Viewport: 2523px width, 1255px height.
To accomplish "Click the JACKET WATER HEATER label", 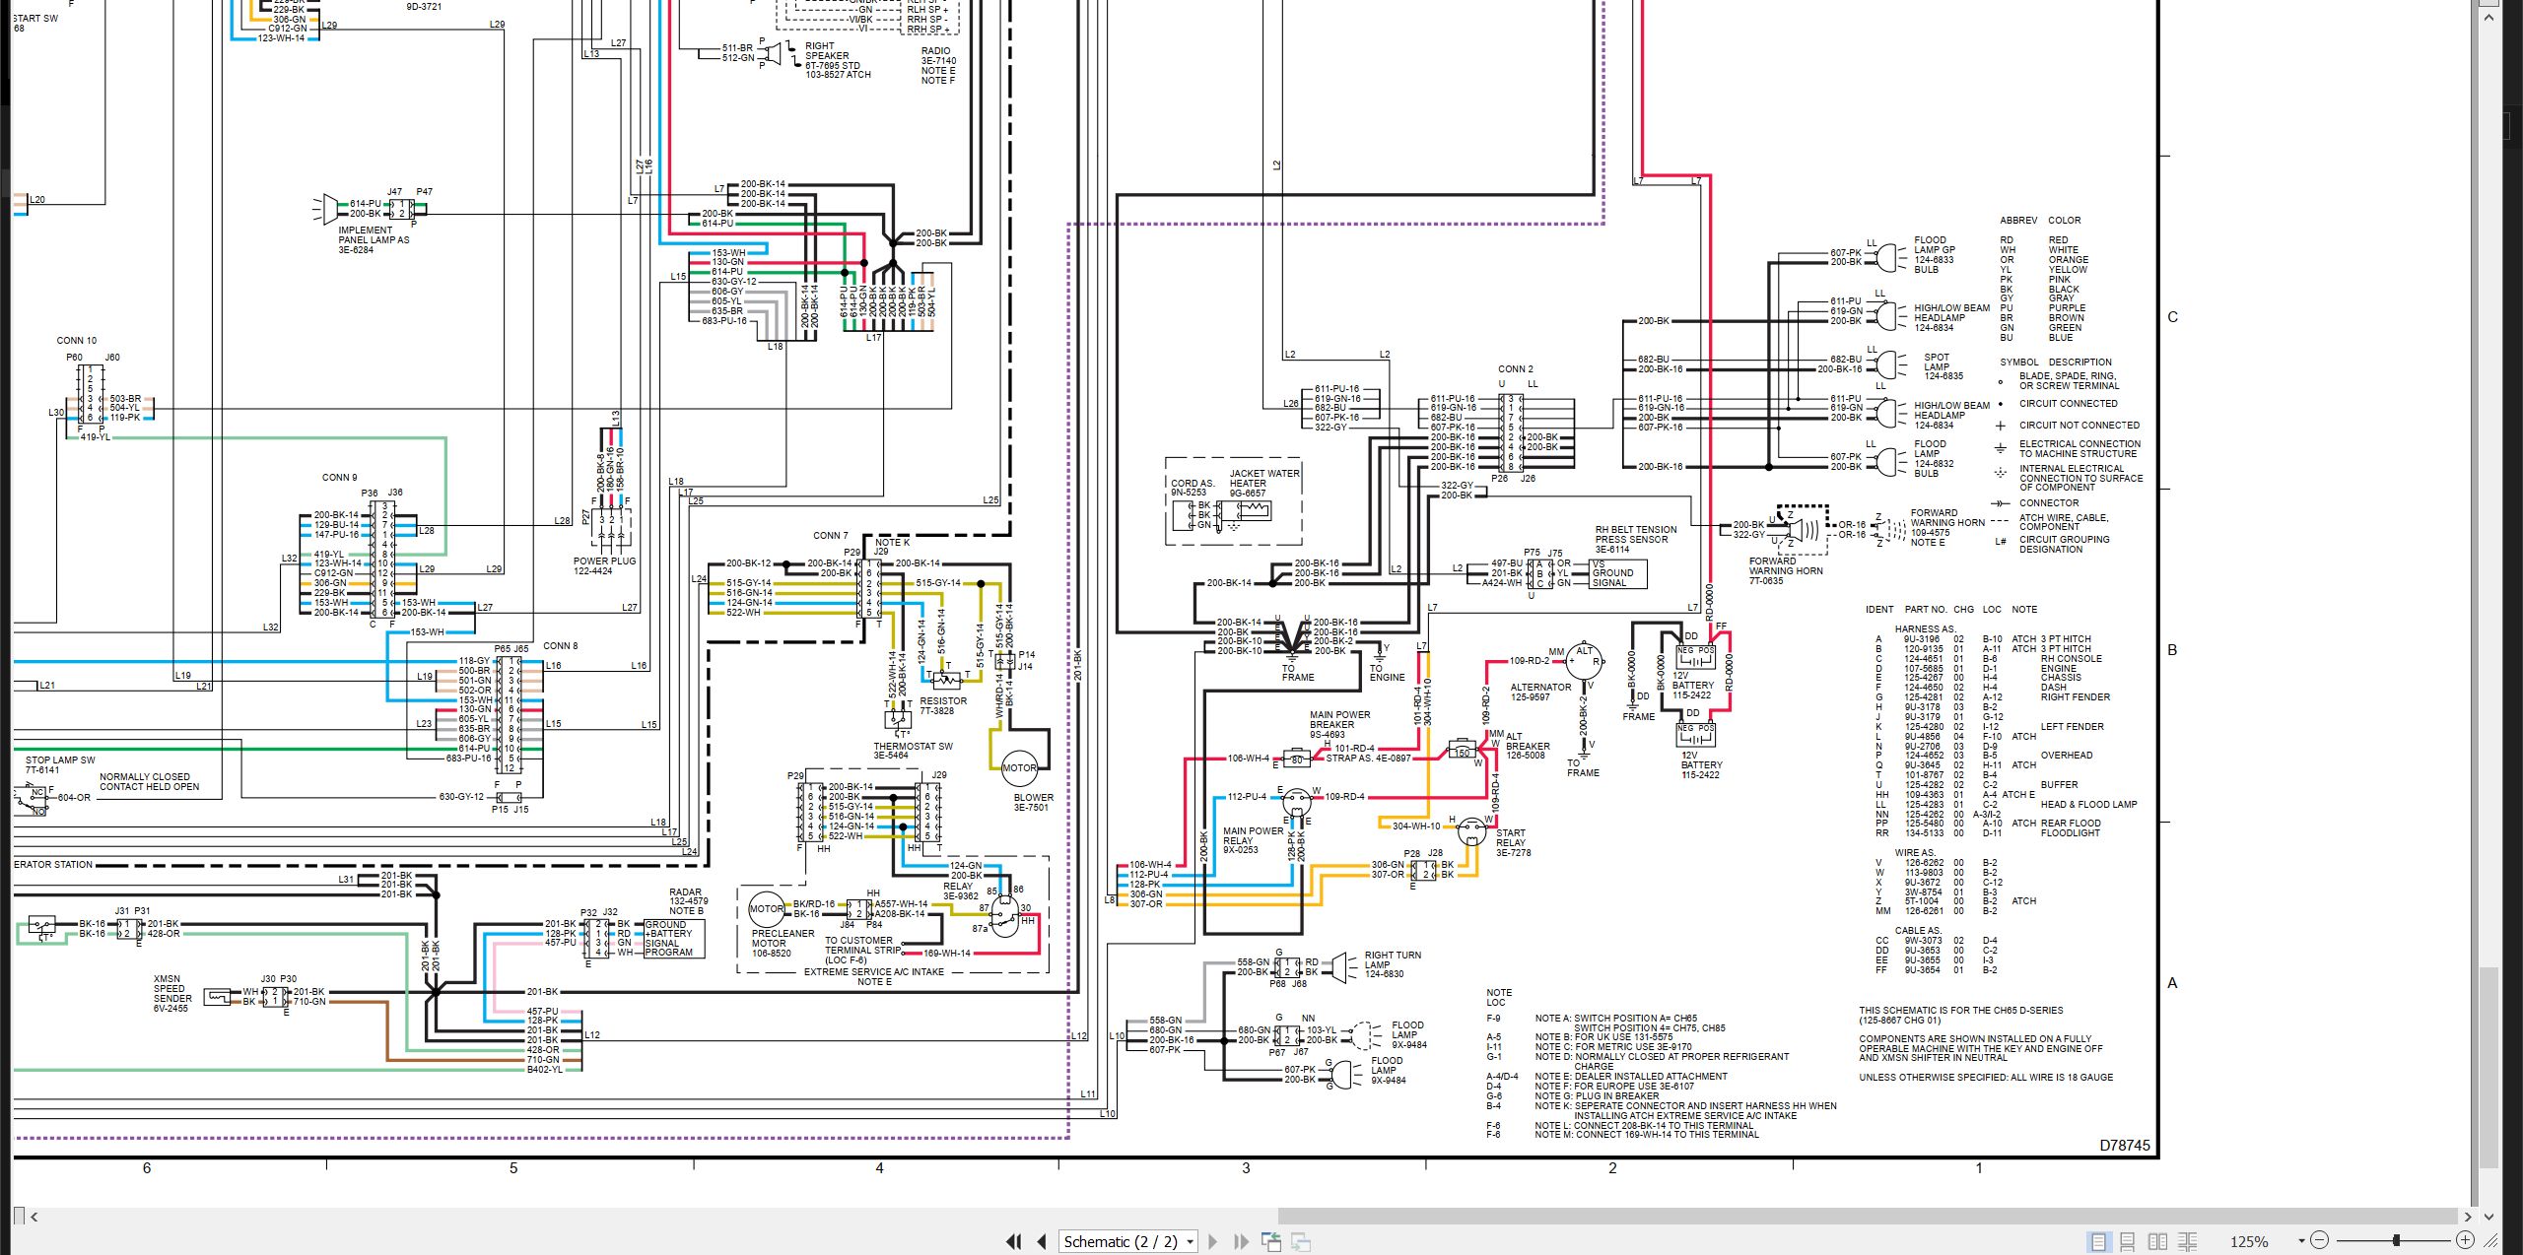I will pyautogui.click(x=1263, y=483).
